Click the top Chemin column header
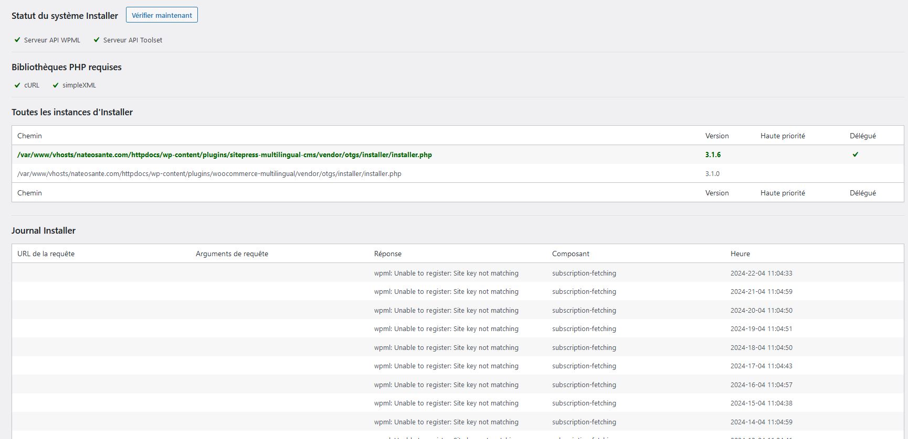 coord(29,136)
